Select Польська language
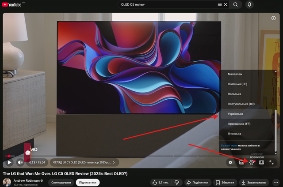The image size is (283, 187). click(x=246, y=94)
